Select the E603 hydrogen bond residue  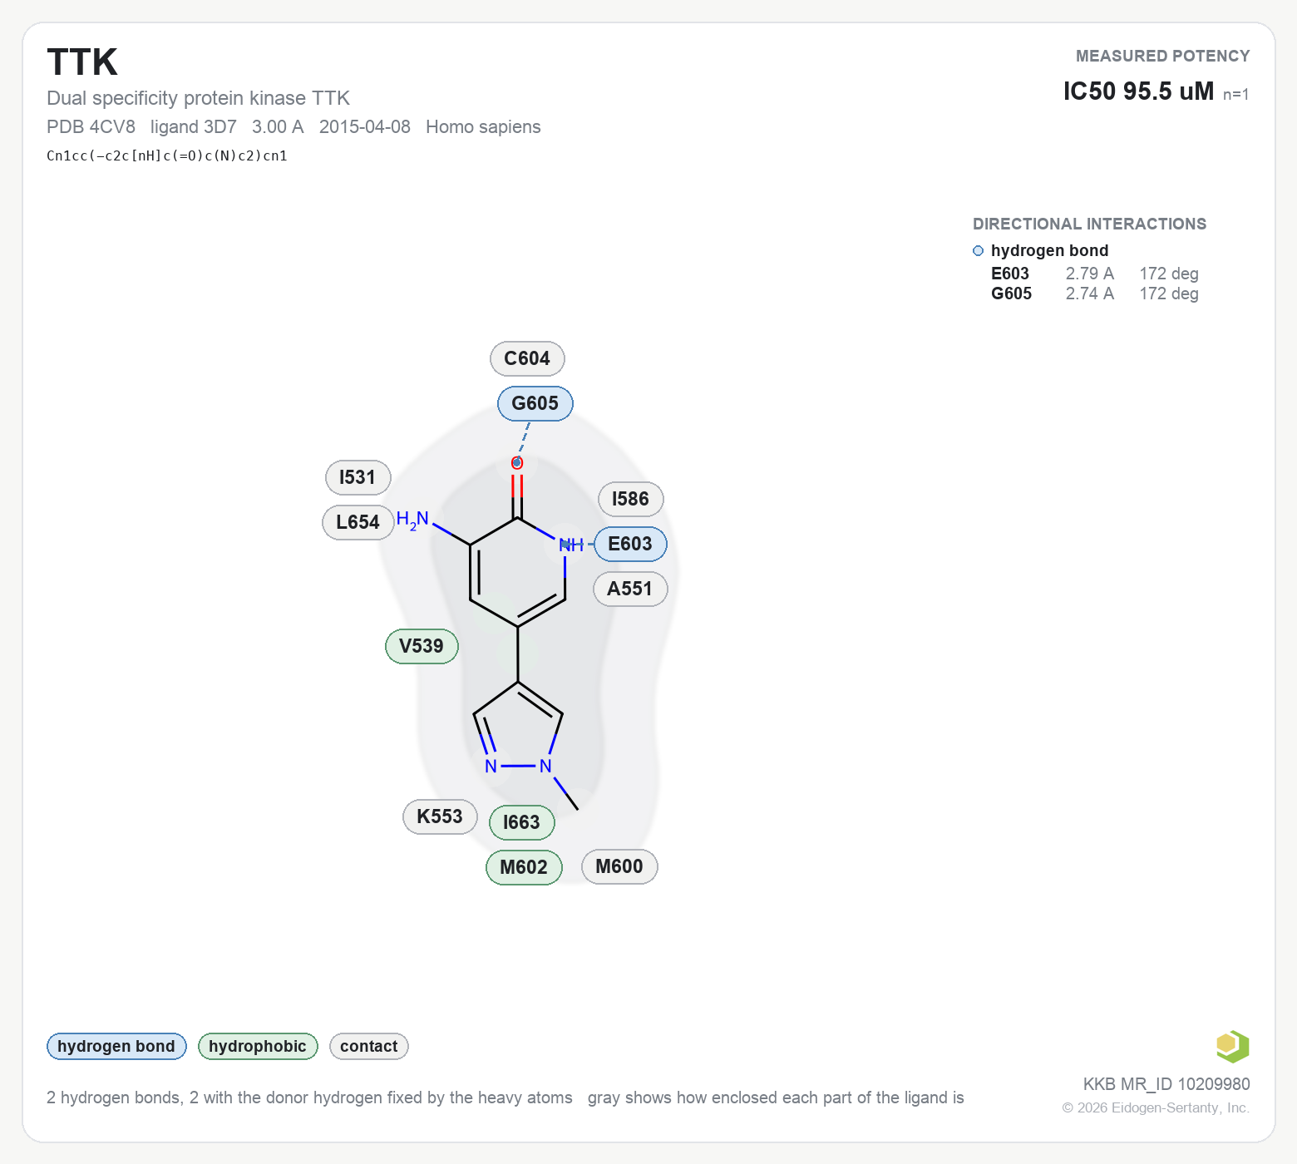(630, 544)
